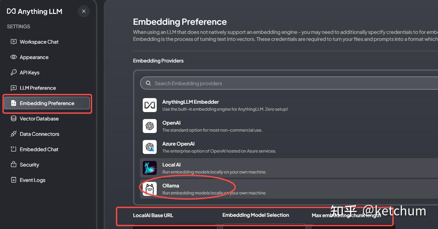The image size is (438, 229).
Task: Click the Ollama llama logo icon
Action: pos(150,189)
